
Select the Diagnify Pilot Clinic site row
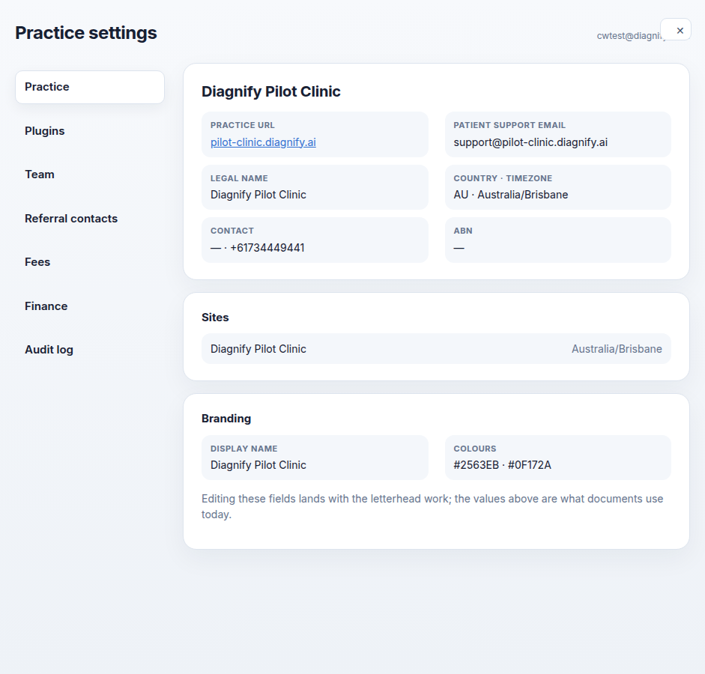tap(436, 349)
